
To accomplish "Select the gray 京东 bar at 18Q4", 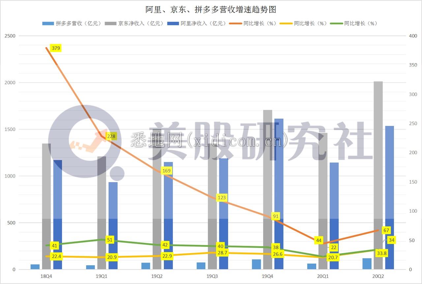I will click(x=46, y=206).
